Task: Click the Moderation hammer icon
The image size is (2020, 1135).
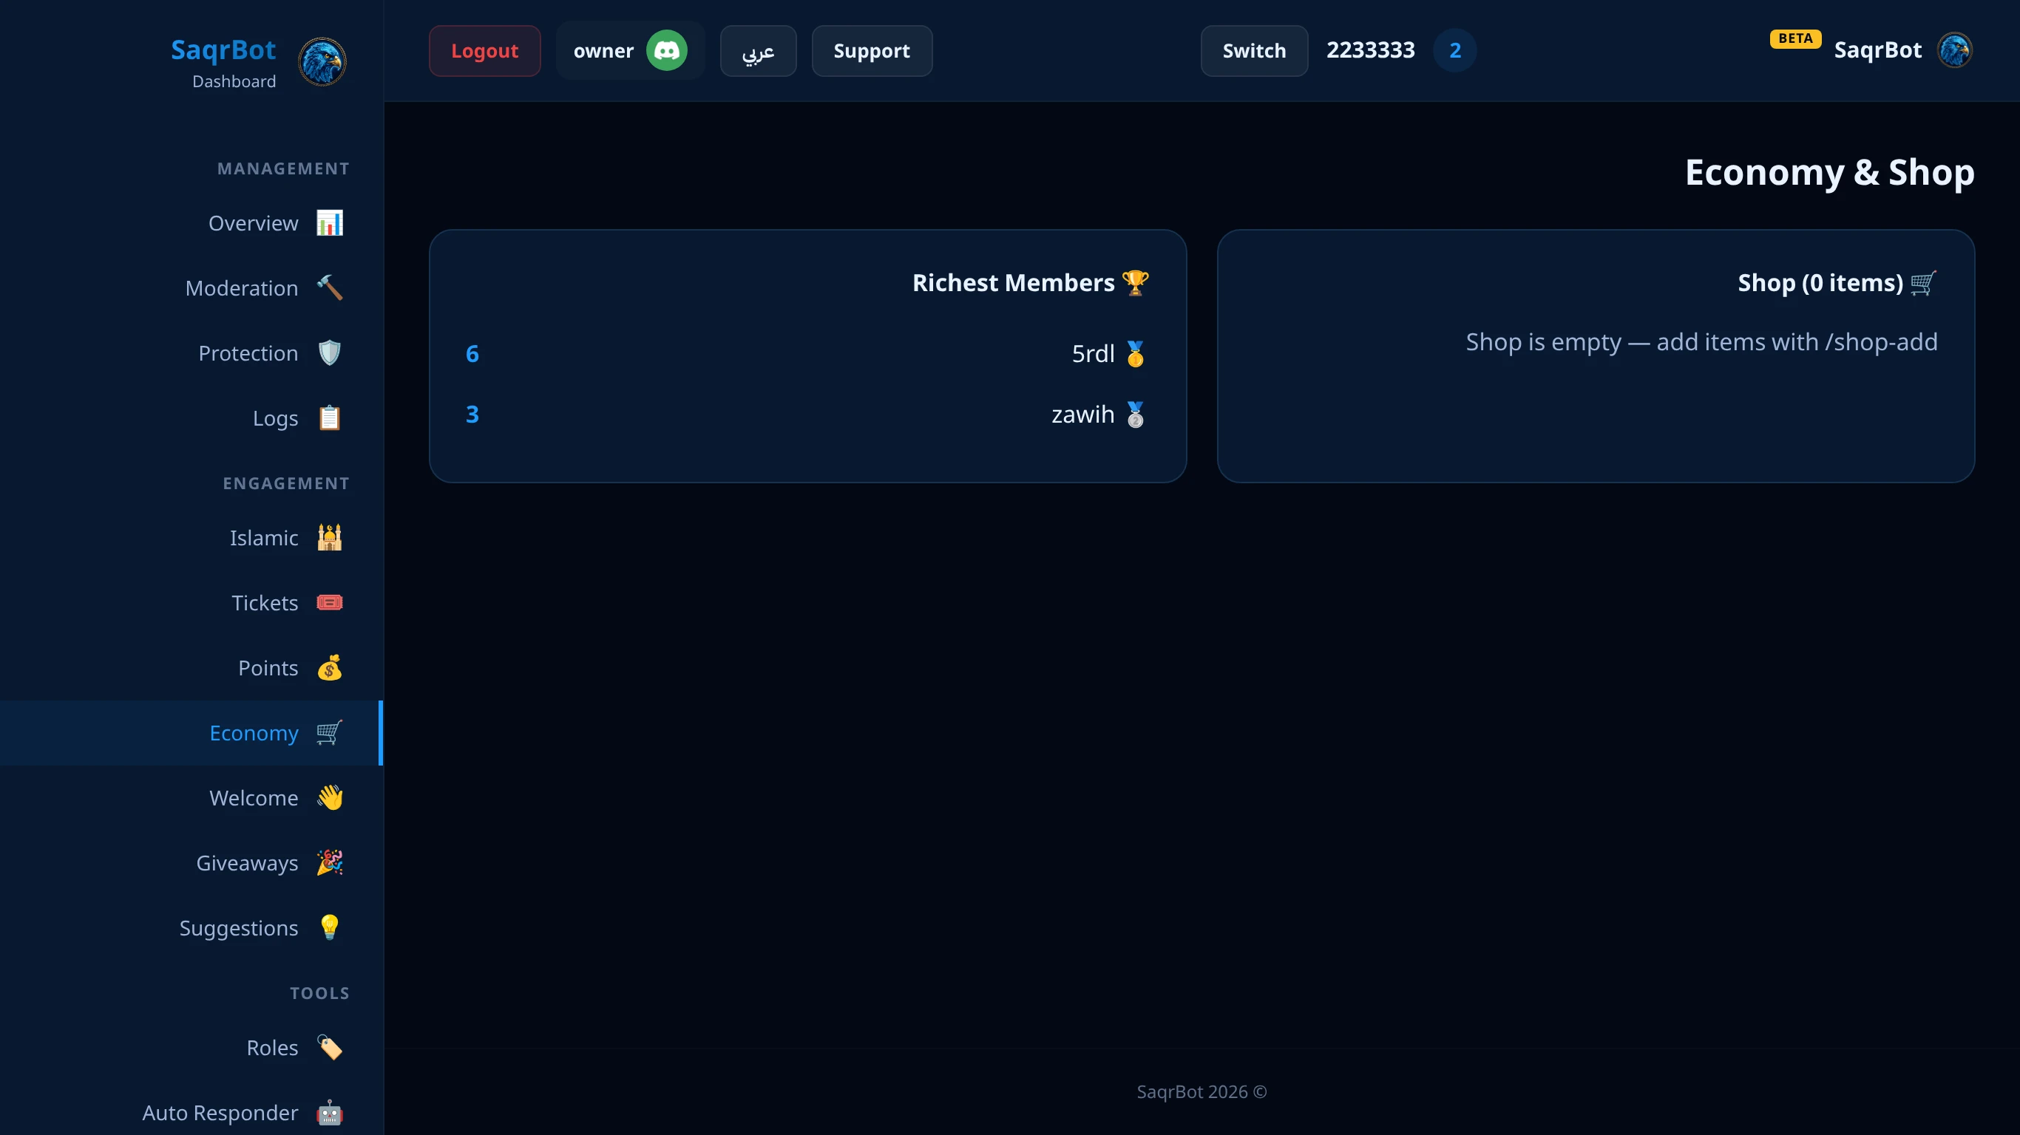Action: click(329, 288)
